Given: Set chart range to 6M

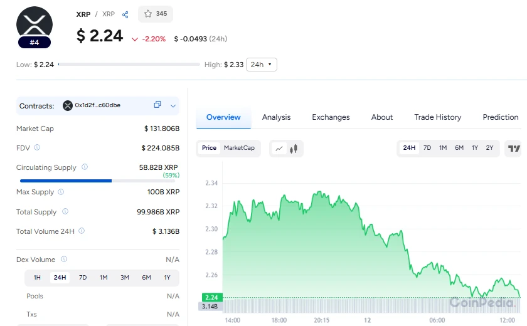Looking at the screenshot, I should [459, 148].
